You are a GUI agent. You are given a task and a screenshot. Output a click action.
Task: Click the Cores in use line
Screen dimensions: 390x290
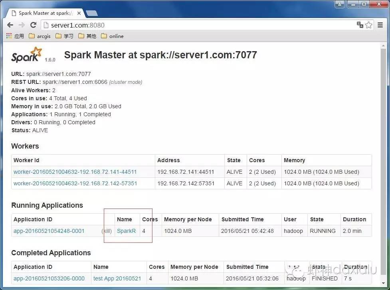[x=49, y=98]
